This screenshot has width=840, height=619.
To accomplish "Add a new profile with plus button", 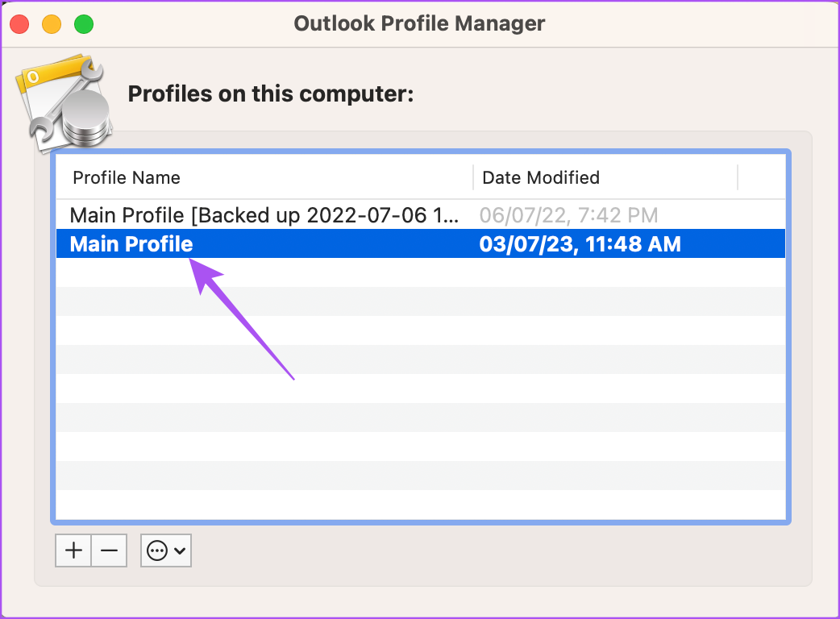I will tap(73, 550).
